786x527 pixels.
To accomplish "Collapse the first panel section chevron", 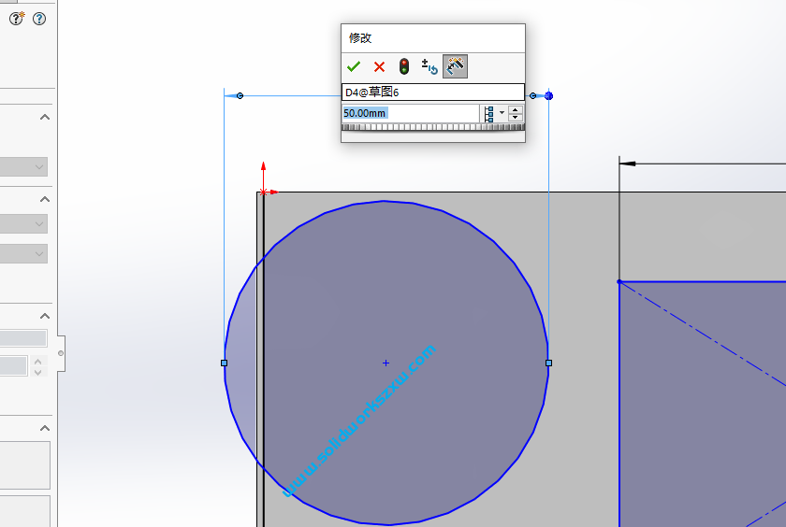I will point(45,117).
